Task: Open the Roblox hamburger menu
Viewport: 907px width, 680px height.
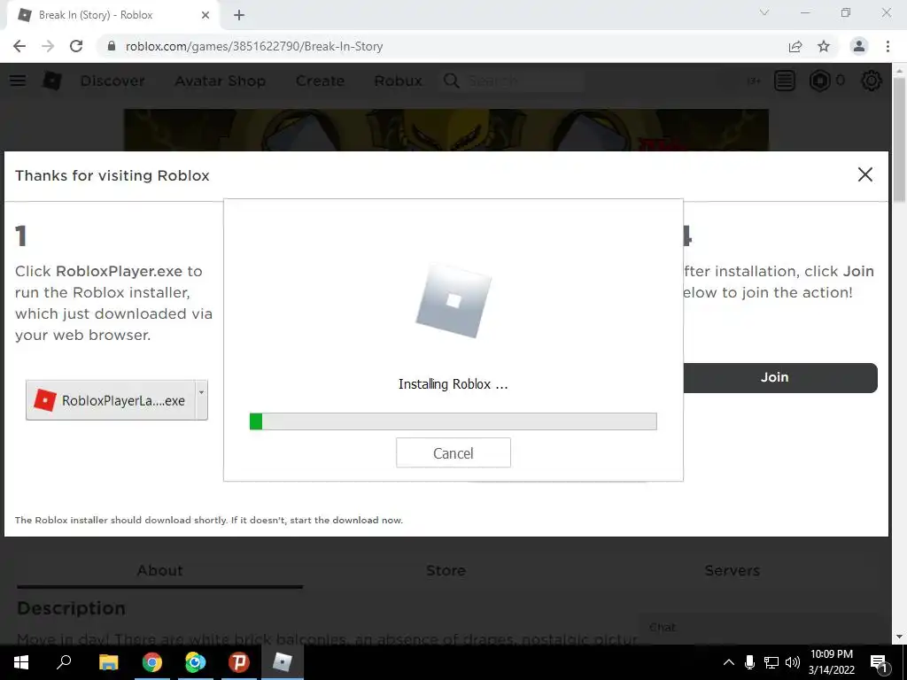Action: 18,81
